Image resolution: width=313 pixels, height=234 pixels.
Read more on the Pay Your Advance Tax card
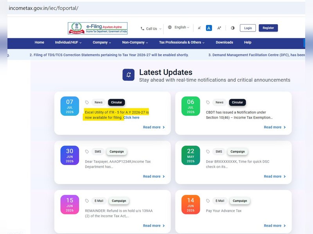[275, 226]
